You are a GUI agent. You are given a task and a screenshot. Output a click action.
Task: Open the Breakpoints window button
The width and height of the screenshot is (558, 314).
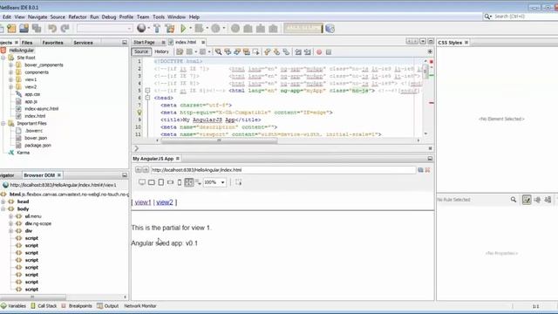point(77,306)
